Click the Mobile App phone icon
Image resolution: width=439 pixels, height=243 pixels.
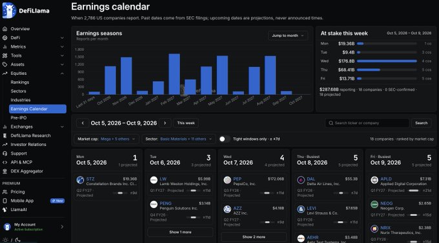(x=5, y=200)
